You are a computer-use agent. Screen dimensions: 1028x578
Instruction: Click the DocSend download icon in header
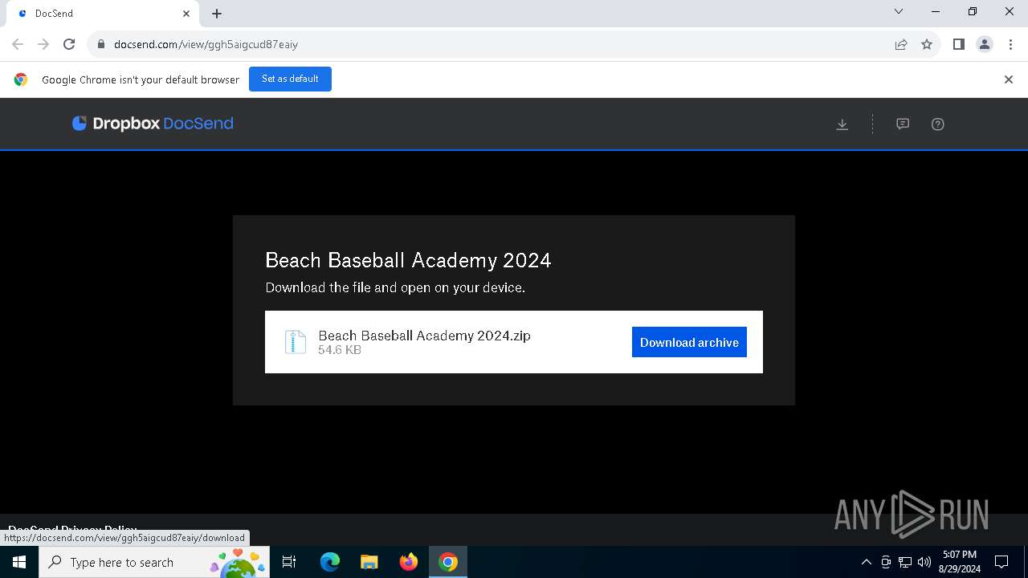tap(842, 124)
